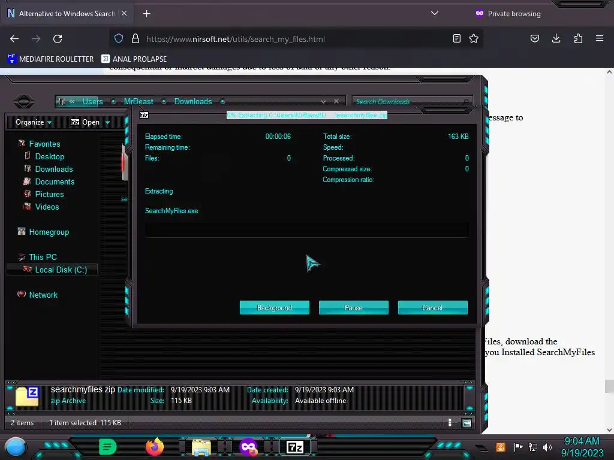Click the Explorer back navigation orb
Screen dimensions: 614x460
[x=24, y=102]
